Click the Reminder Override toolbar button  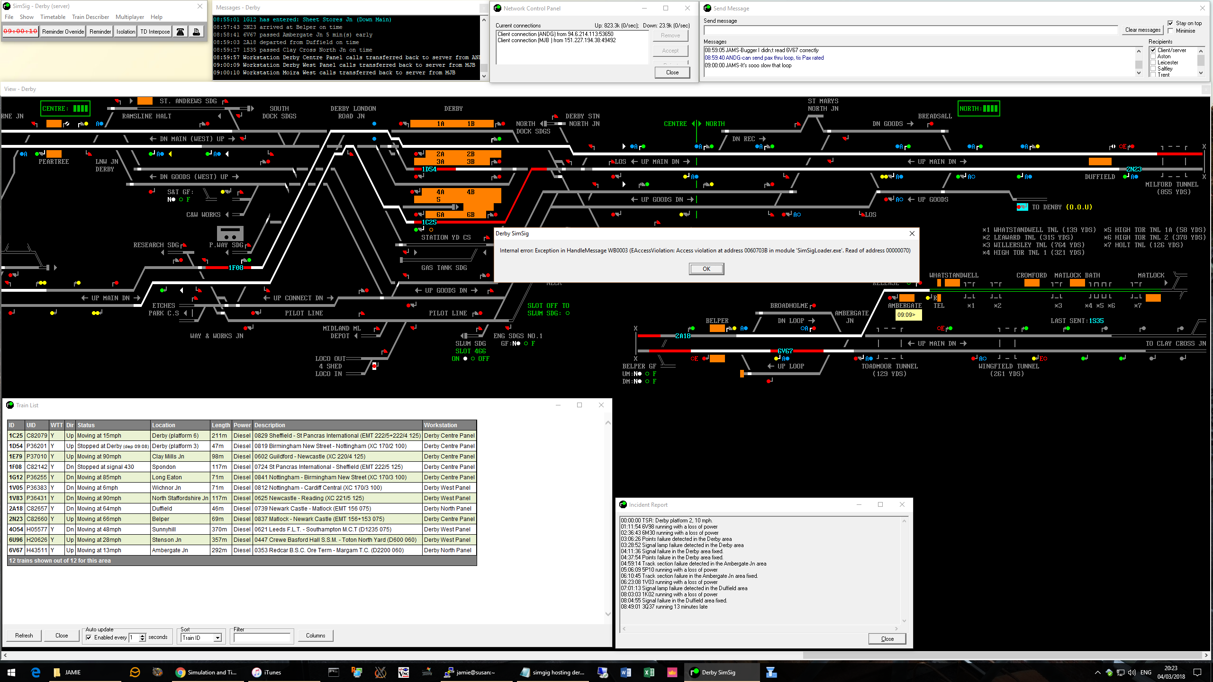63,32
